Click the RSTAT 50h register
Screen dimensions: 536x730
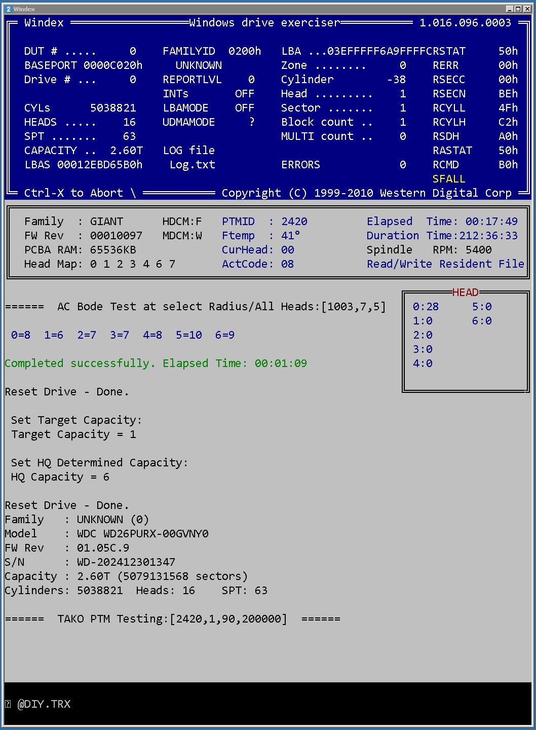click(x=475, y=51)
